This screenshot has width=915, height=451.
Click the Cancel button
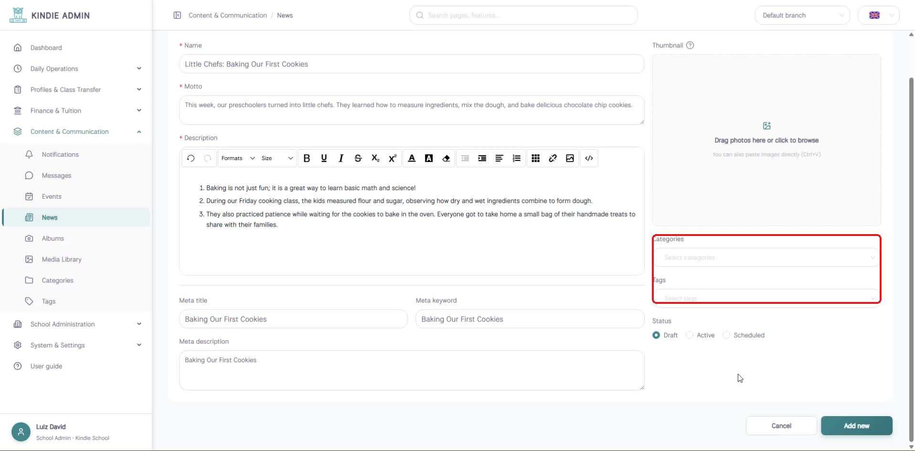pos(781,426)
